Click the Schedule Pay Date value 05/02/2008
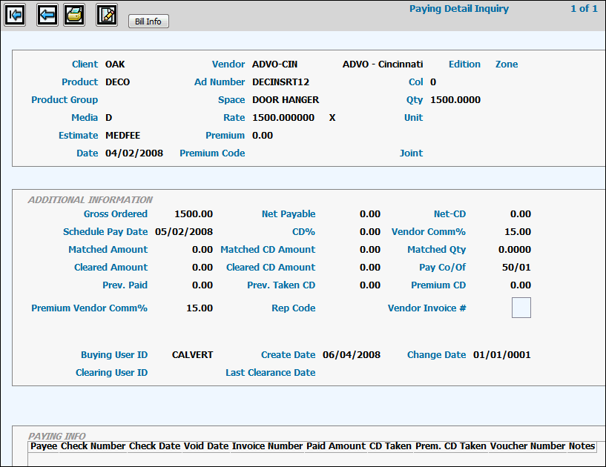This screenshot has width=606, height=467. [x=184, y=232]
